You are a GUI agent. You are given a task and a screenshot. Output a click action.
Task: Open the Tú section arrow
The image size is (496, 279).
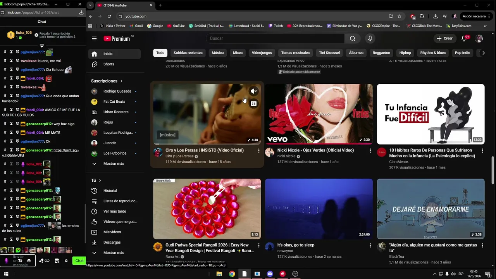tap(100, 181)
